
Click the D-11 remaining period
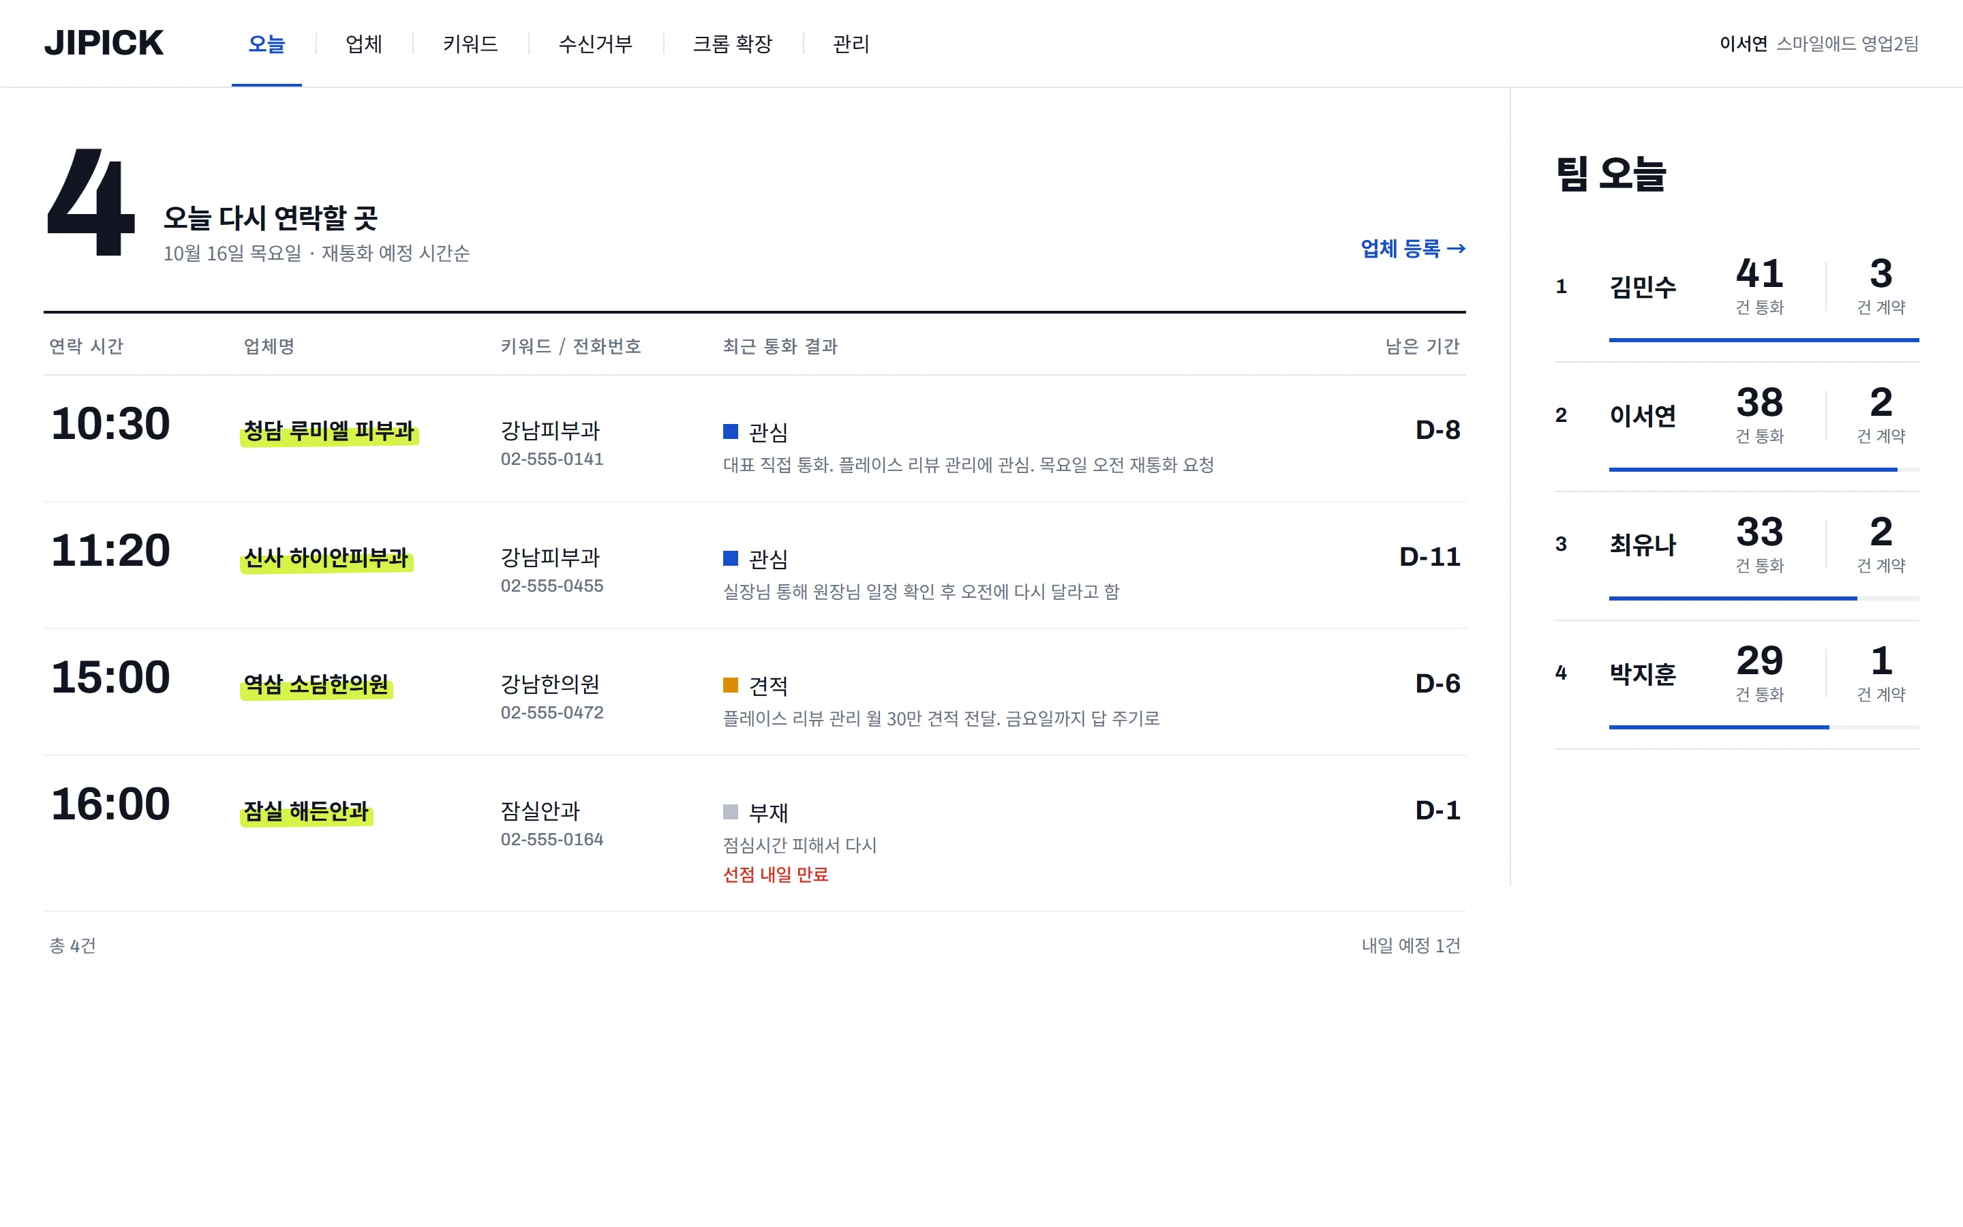(1429, 557)
